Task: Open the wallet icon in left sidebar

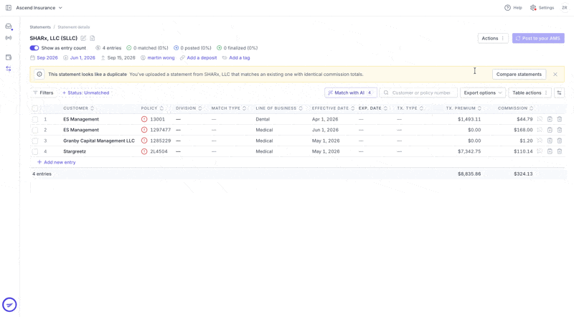Action: pyautogui.click(x=9, y=57)
